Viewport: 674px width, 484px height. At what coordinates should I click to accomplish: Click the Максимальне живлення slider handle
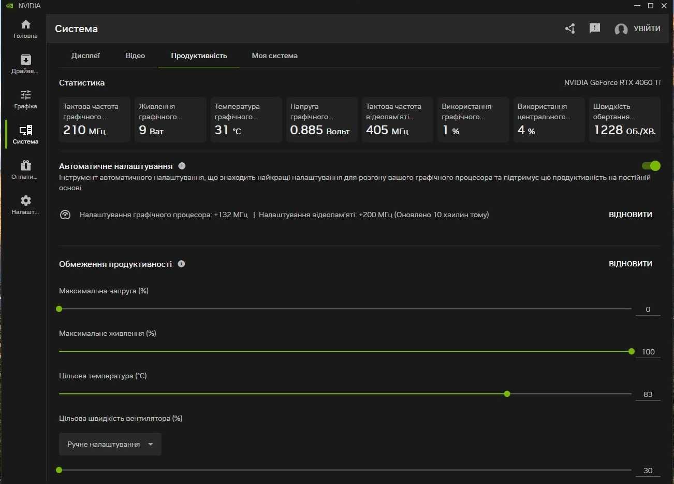(x=631, y=351)
